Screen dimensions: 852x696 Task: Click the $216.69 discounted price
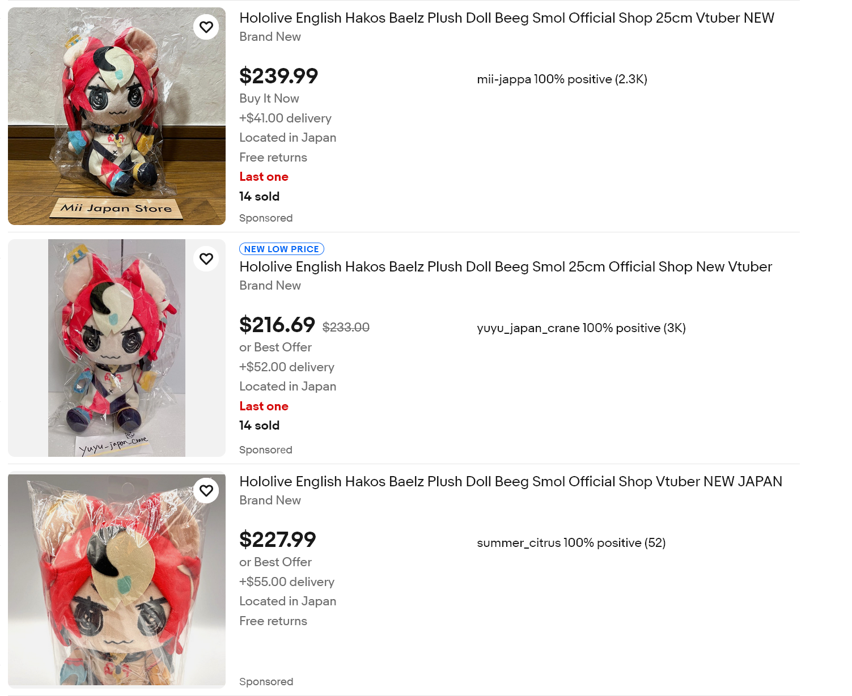pos(277,325)
